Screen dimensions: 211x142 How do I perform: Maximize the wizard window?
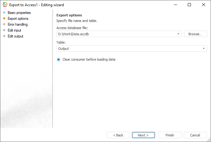point(189,5)
